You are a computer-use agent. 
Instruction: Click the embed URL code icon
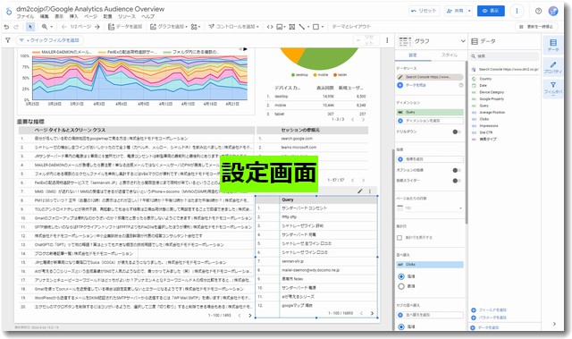tap(270, 27)
